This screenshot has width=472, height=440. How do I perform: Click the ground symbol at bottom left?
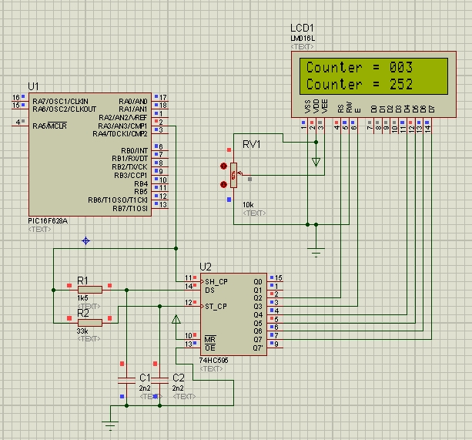point(110,424)
